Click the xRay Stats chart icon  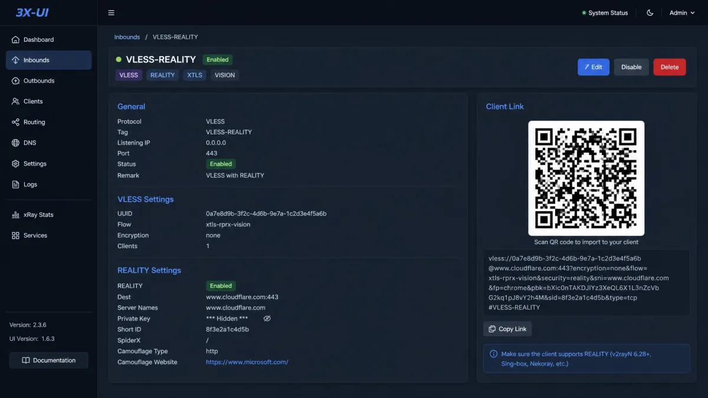(15, 215)
